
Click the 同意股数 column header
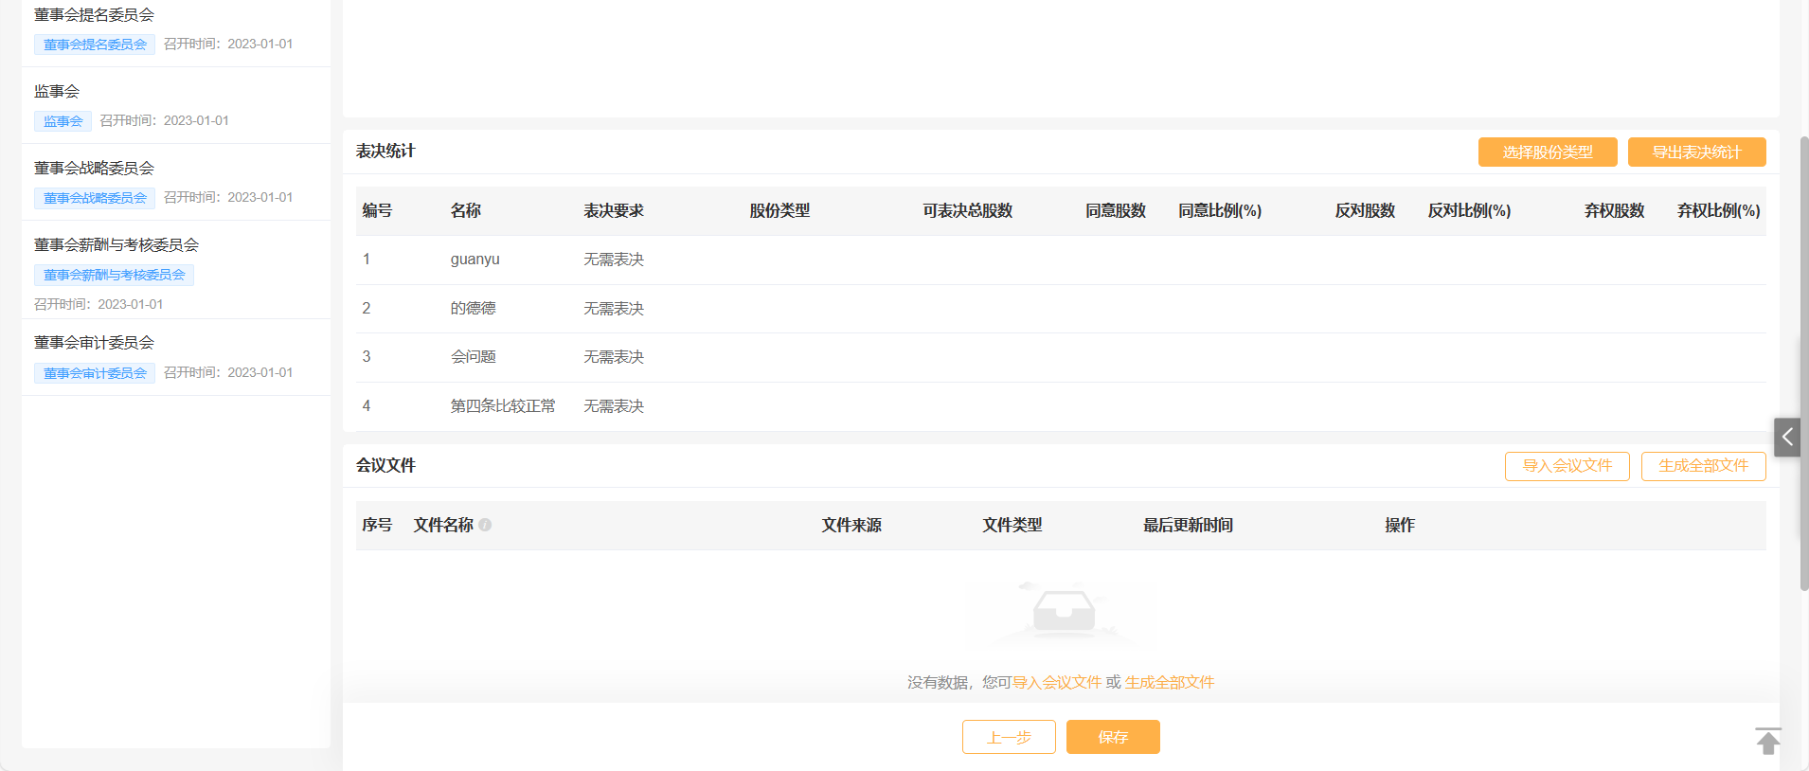click(1116, 211)
